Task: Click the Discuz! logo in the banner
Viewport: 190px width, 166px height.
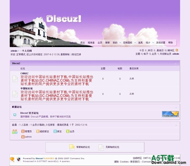Action: [64, 19]
